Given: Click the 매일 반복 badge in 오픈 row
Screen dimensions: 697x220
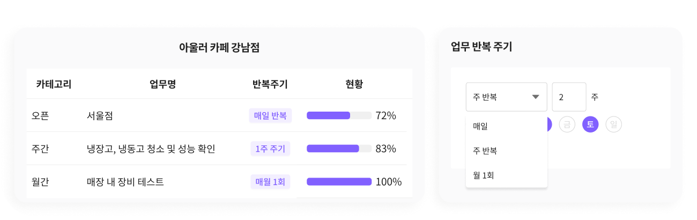Looking at the screenshot, I should click(270, 115).
